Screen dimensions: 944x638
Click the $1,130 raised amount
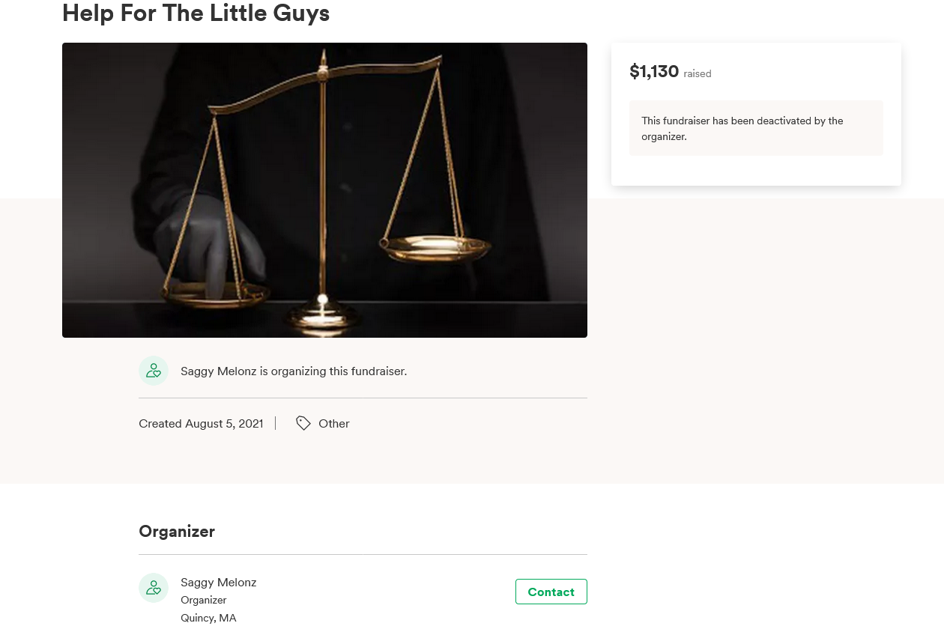click(x=654, y=72)
